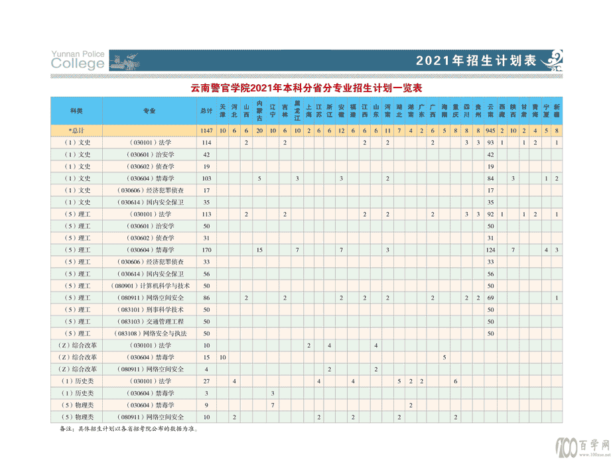Click the total value 9 in 物理类 禁毒学 row
Image resolution: width=613 pixels, height=460 pixels.
(206, 406)
